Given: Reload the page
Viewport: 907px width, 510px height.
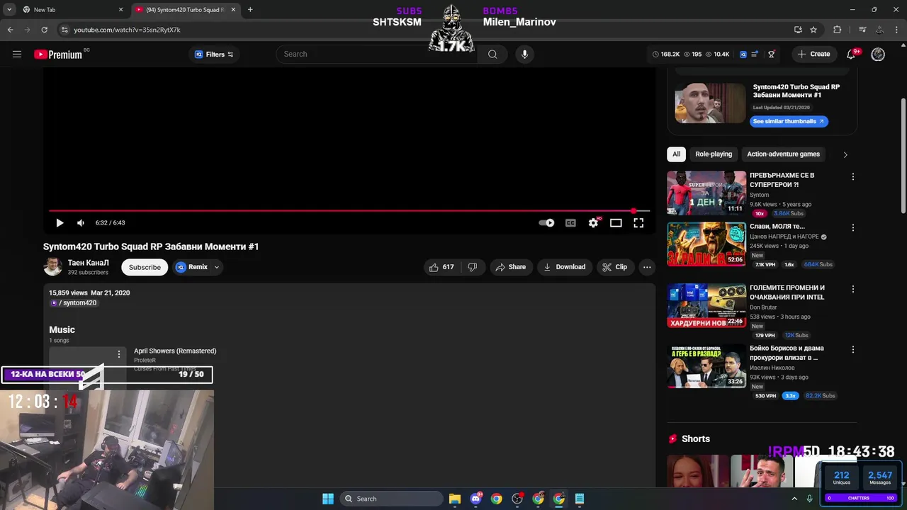Looking at the screenshot, I should click(x=44, y=30).
